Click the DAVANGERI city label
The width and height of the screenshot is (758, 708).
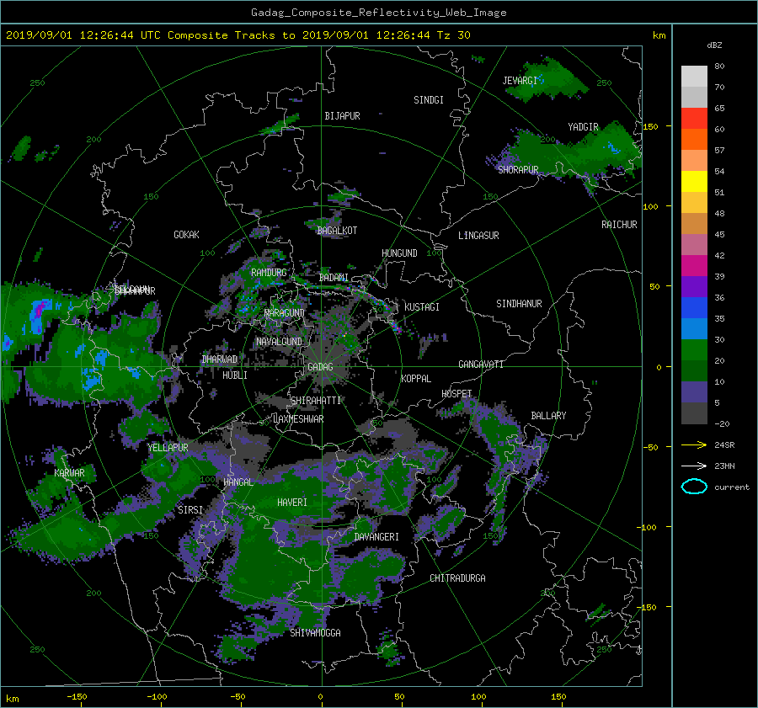pyautogui.click(x=376, y=537)
